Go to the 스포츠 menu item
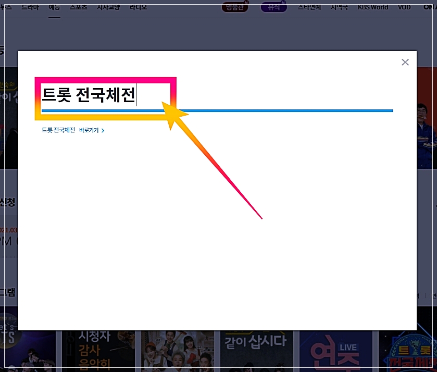 pyautogui.click(x=78, y=7)
